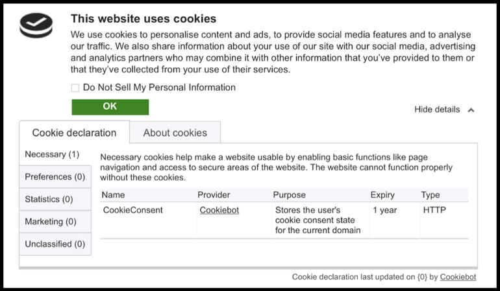Click the Expiry column header

click(x=382, y=195)
